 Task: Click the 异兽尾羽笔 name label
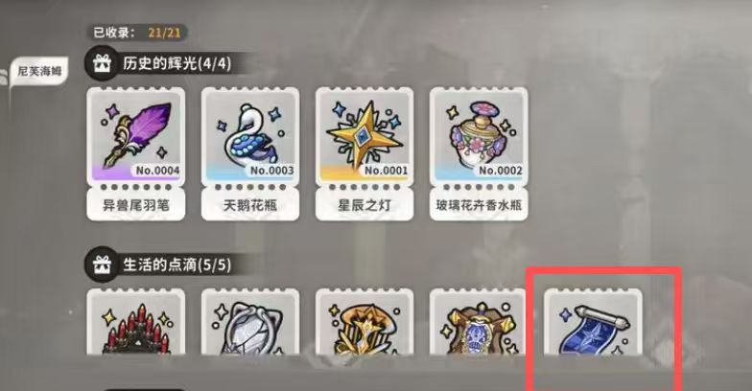pyautogui.click(x=136, y=205)
